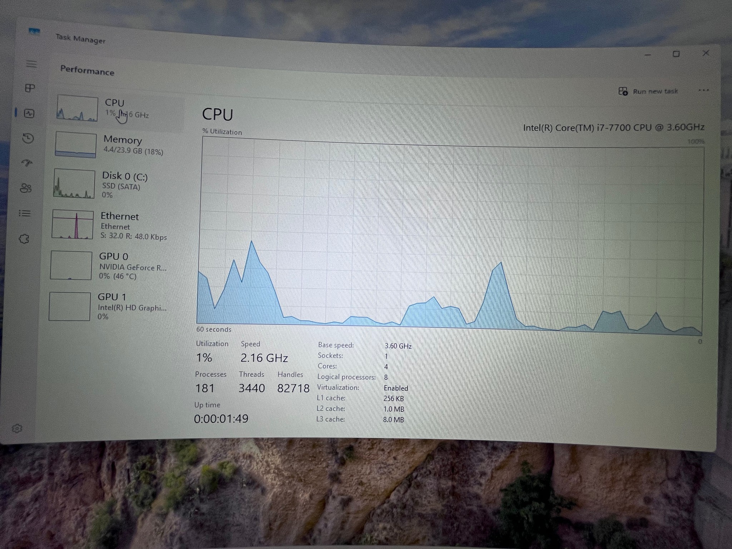This screenshot has width=732, height=549.
Task: Click the CPU utilization graph
Action: [450, 236]
